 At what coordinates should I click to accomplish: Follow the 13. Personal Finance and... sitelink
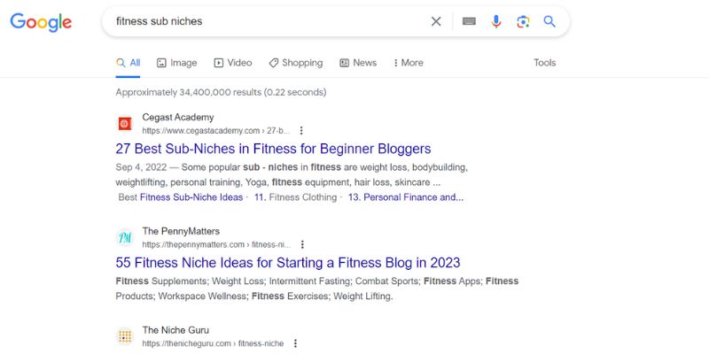tap(406, 197)
